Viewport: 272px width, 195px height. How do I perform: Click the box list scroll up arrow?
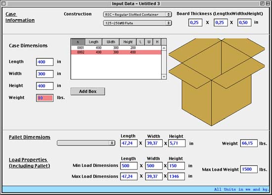(x=164, y=48)
